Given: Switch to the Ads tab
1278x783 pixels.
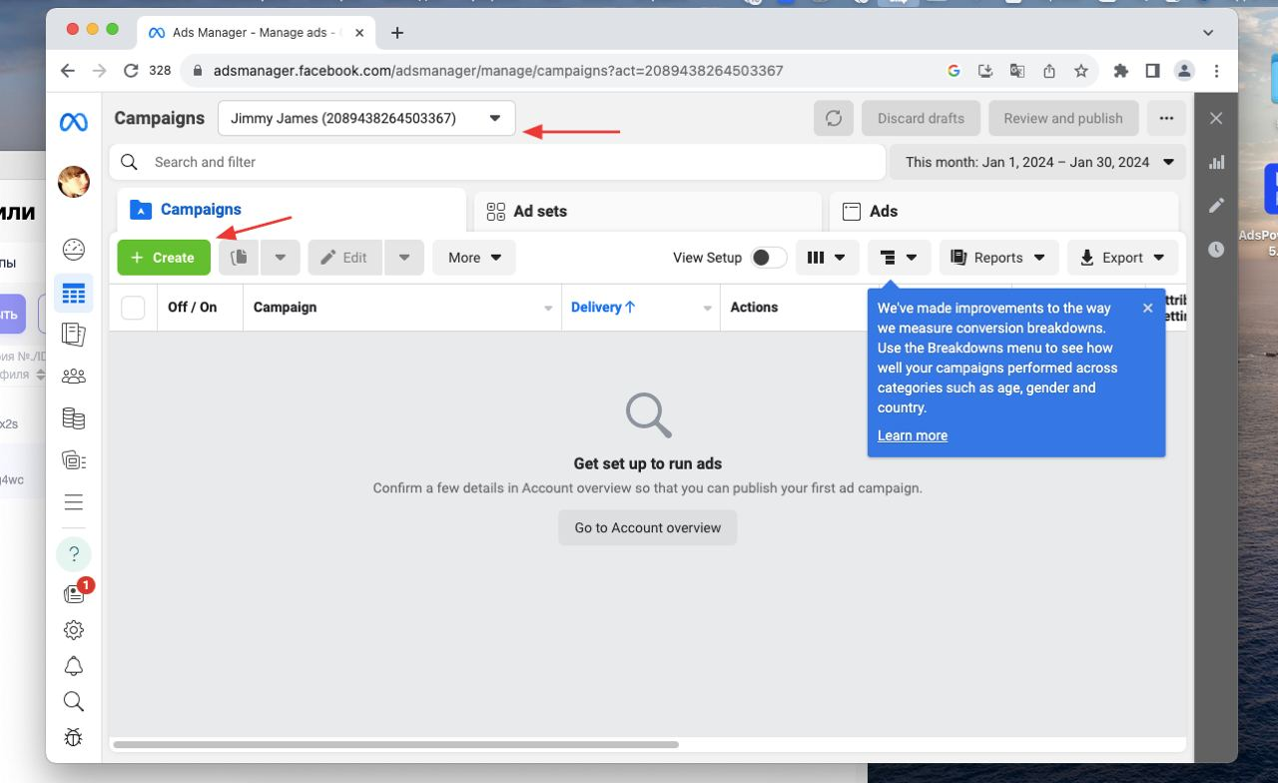Looking at the screenshot, I should coord(1004,212).
